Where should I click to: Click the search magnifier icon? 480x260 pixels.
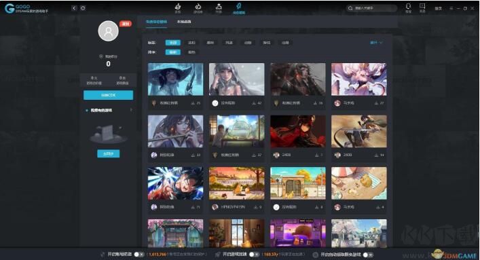(350, 8)
